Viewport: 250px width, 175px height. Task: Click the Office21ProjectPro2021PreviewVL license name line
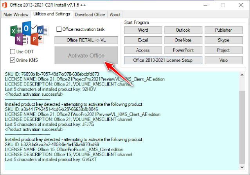[85, 79]
